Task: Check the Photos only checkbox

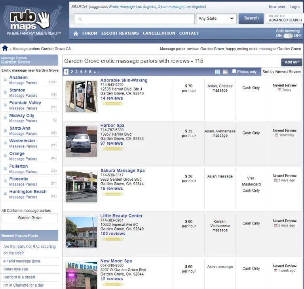Action: (234, 71)
